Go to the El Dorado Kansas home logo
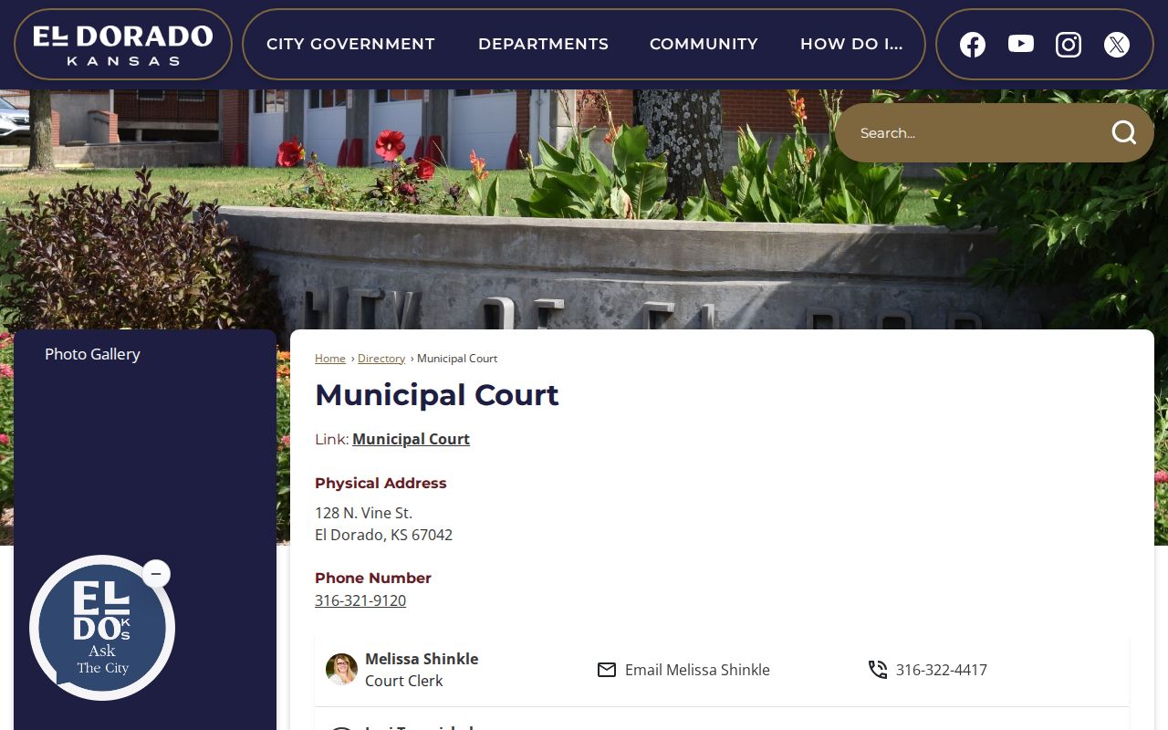The height and width of the screenshot is (730, 1168). pos(123,45)
